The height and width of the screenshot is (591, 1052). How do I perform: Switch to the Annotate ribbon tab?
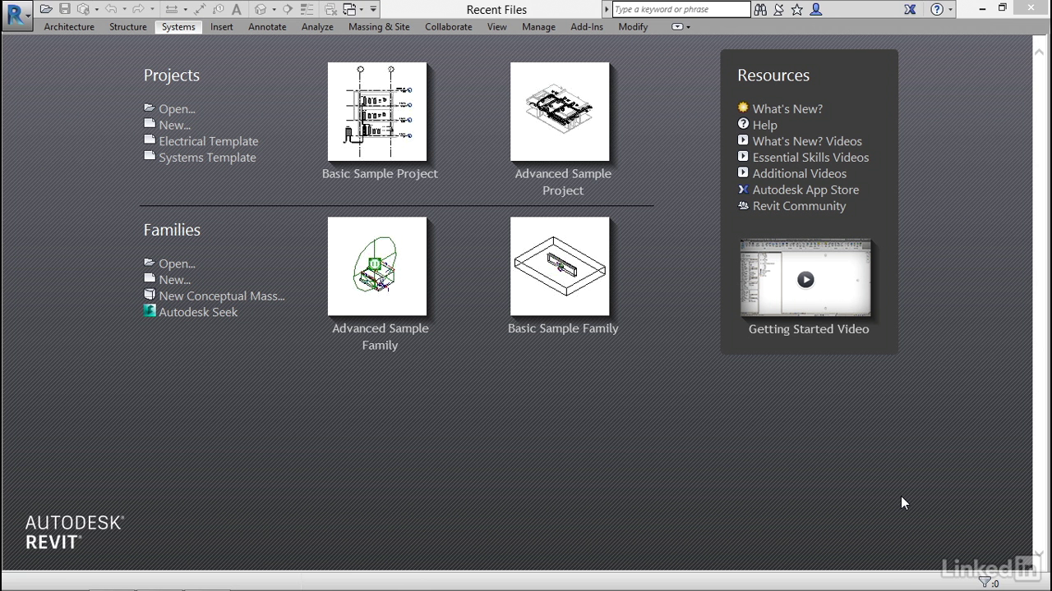click(267, 26)
